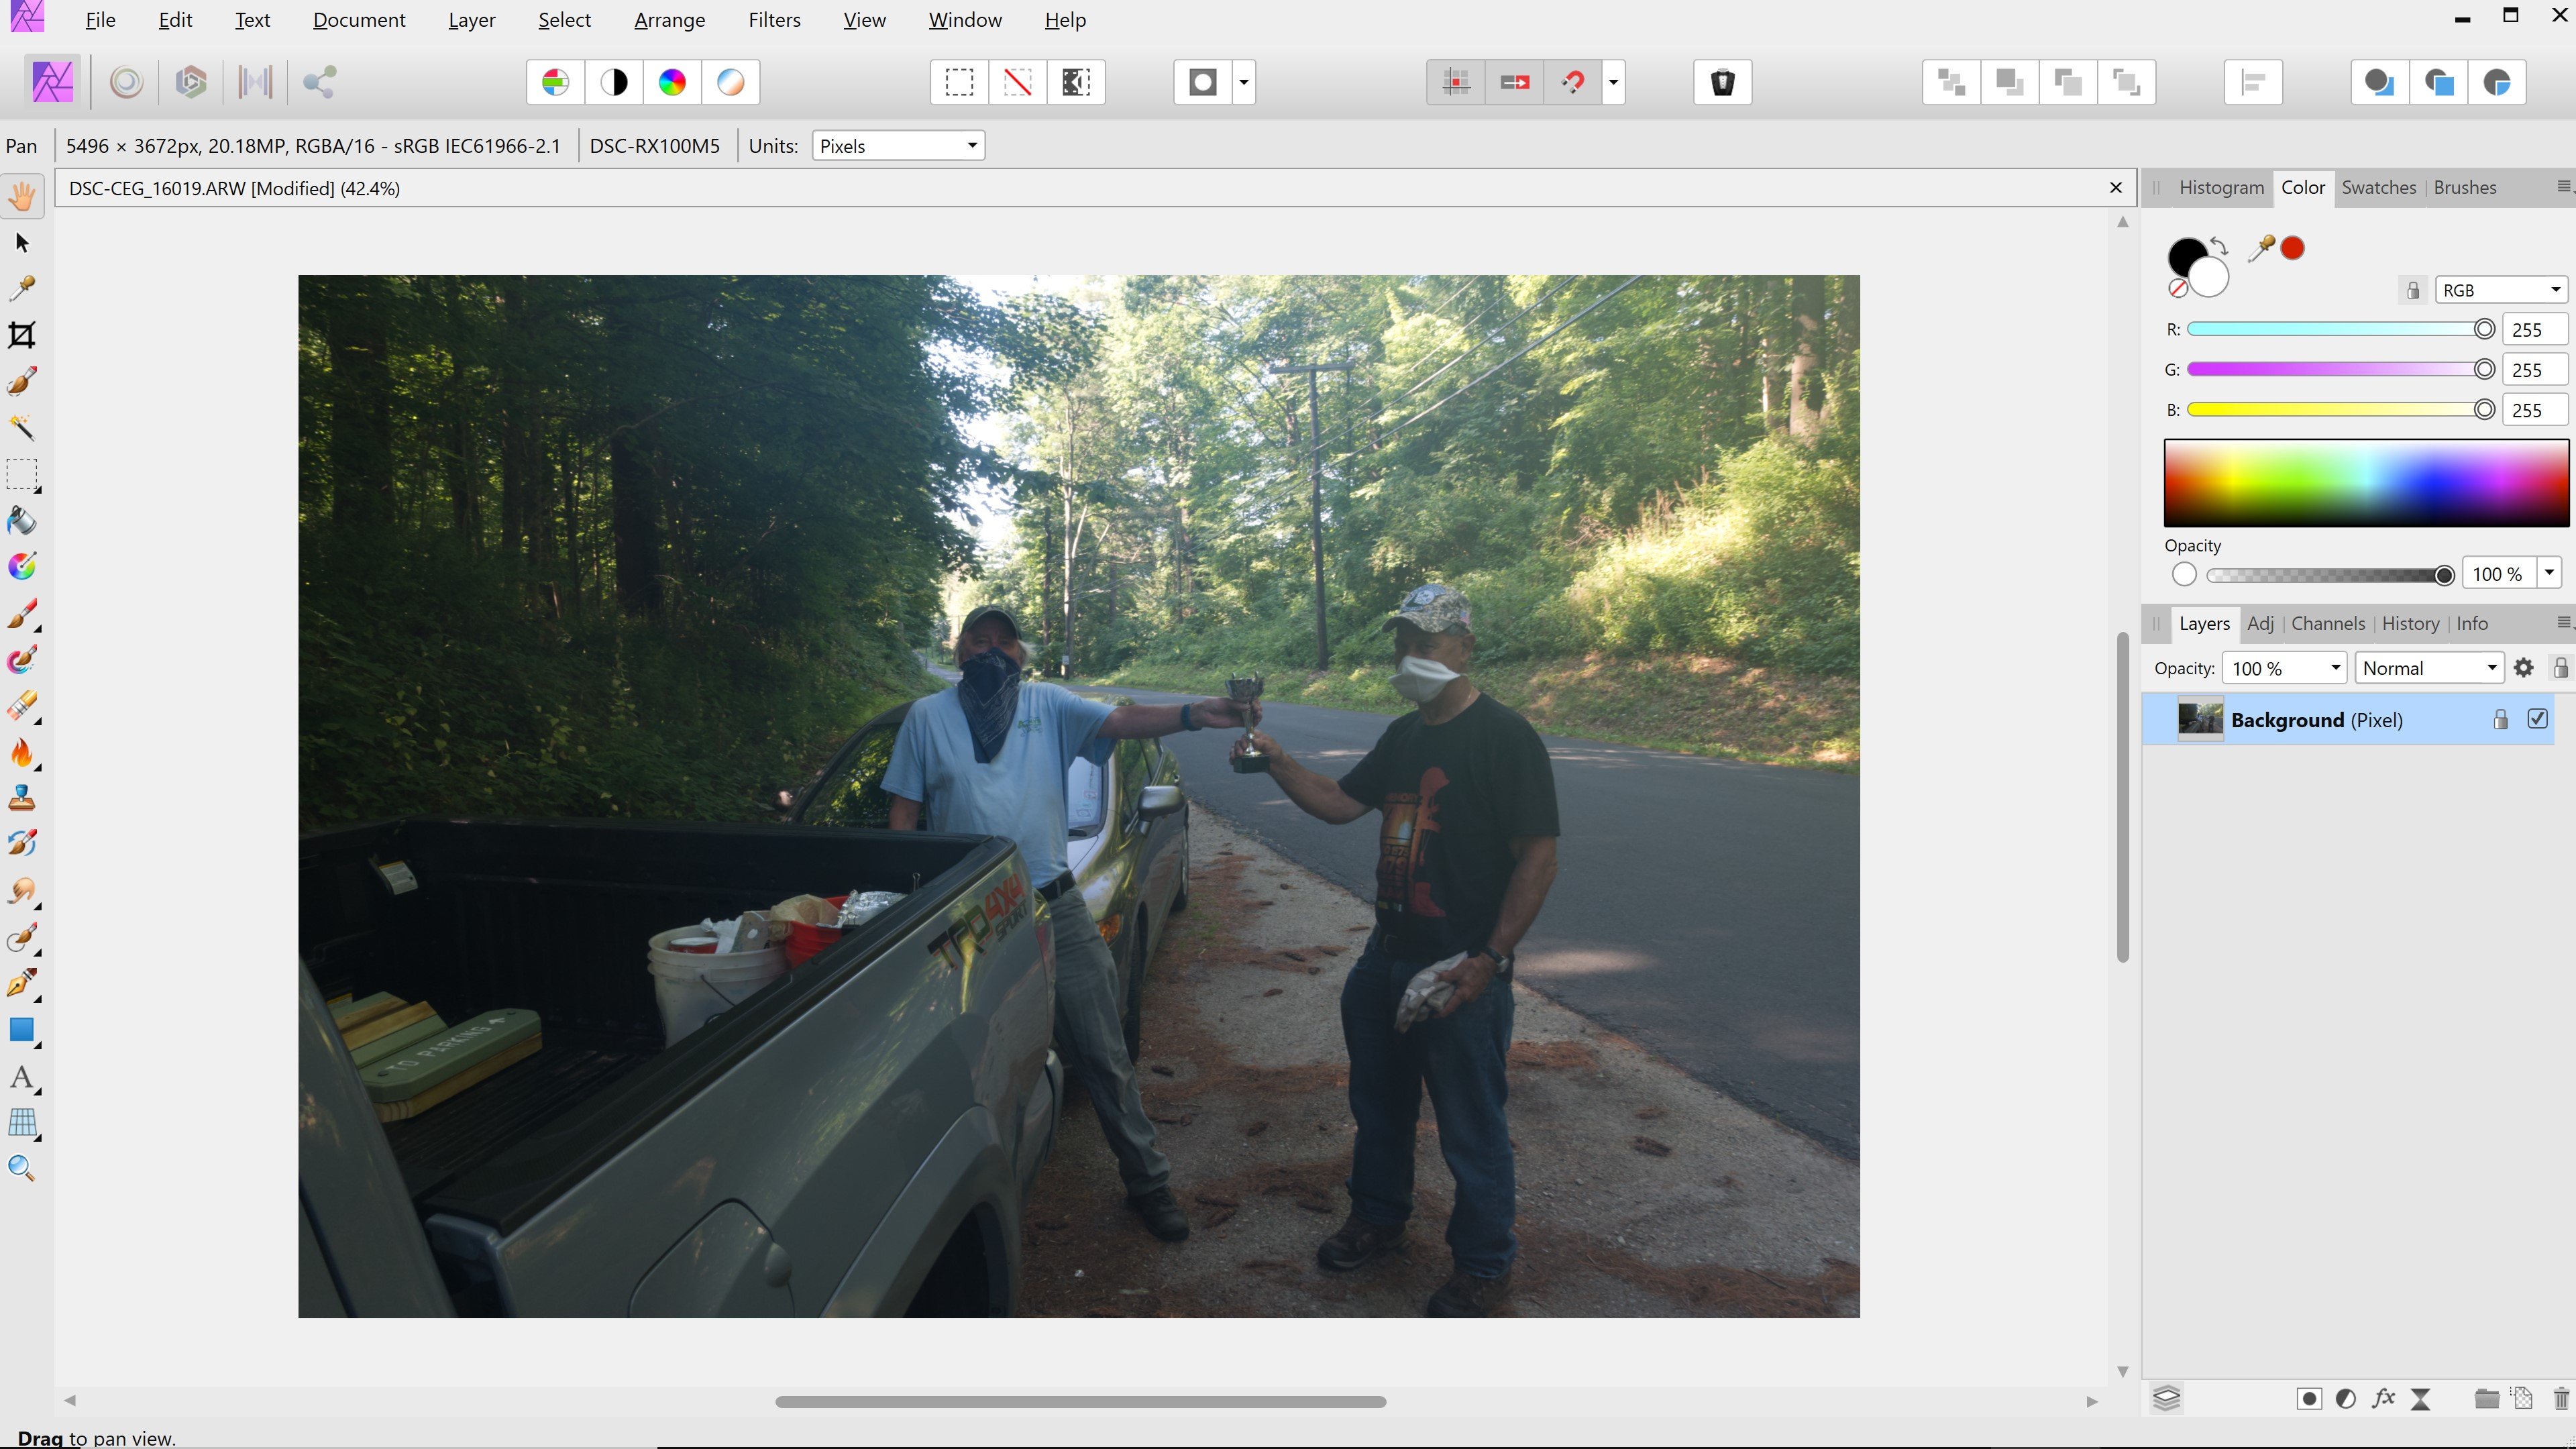Open the Layer menu
Screen dimensions: 2576x1449
click(x=471, y=20)
